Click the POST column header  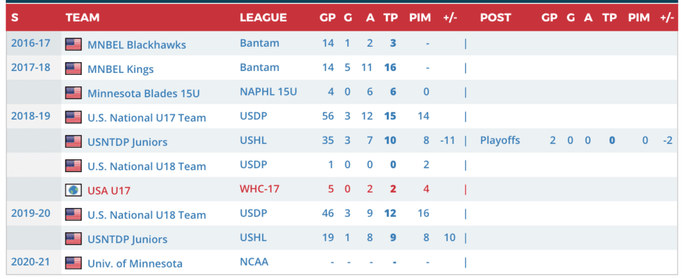495,18
